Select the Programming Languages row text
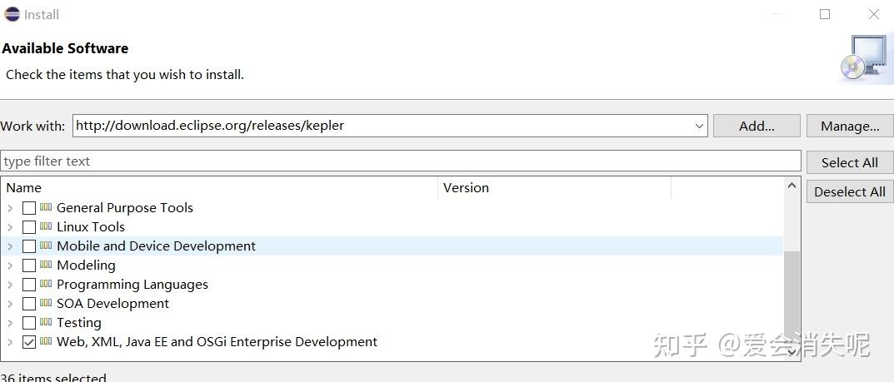894x382 pixels. coord(132,284)
